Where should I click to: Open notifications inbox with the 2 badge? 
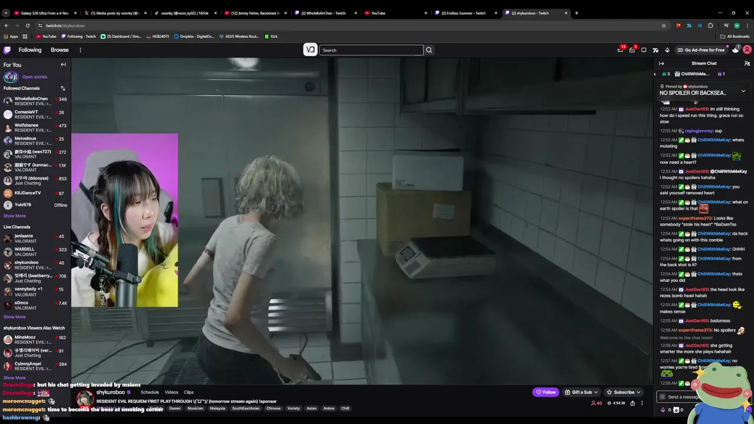[x=632, y=50]
